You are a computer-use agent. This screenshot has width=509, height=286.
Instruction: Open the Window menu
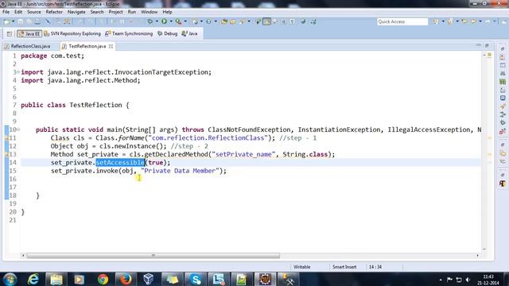coord(149,12)
